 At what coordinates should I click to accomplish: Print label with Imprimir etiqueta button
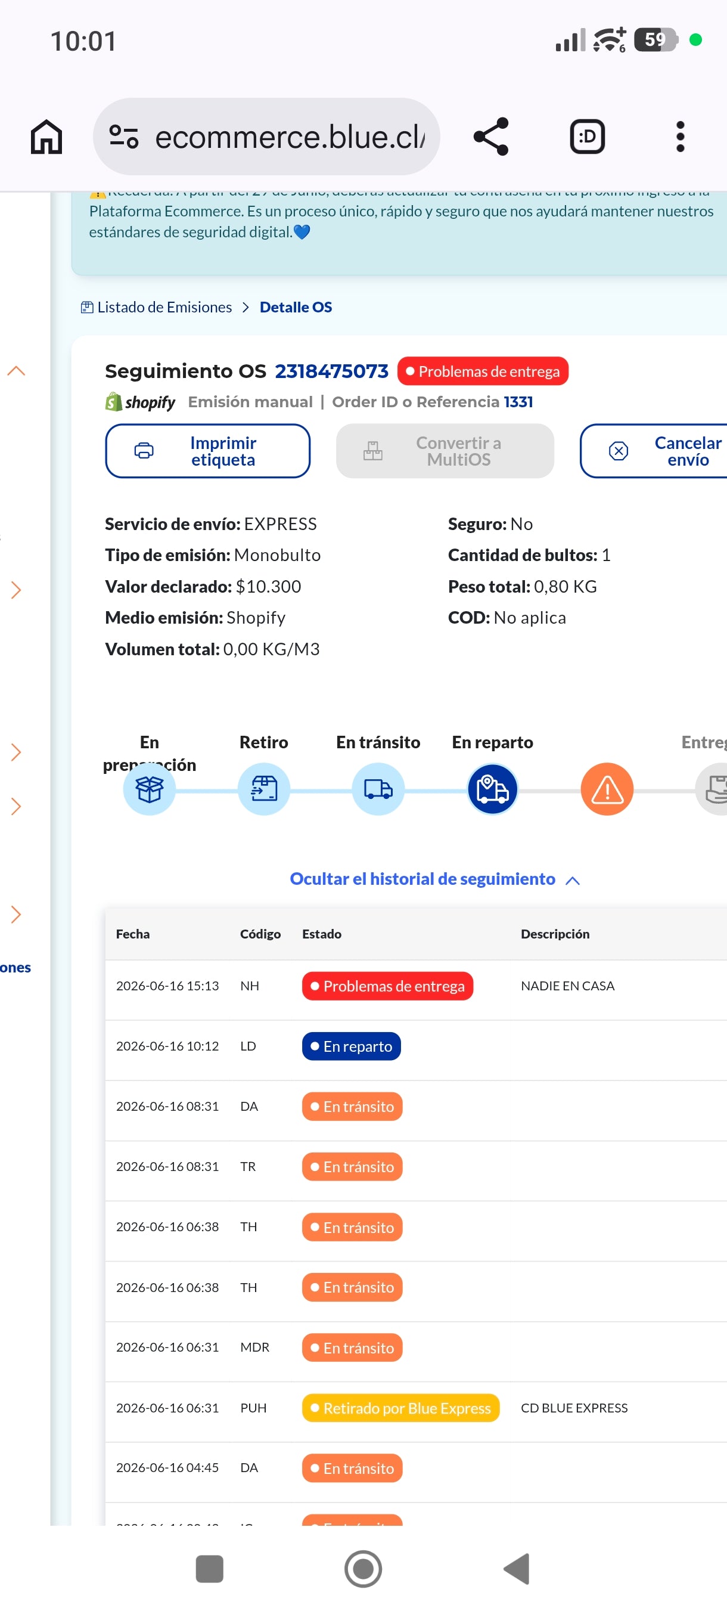[207, 451]
